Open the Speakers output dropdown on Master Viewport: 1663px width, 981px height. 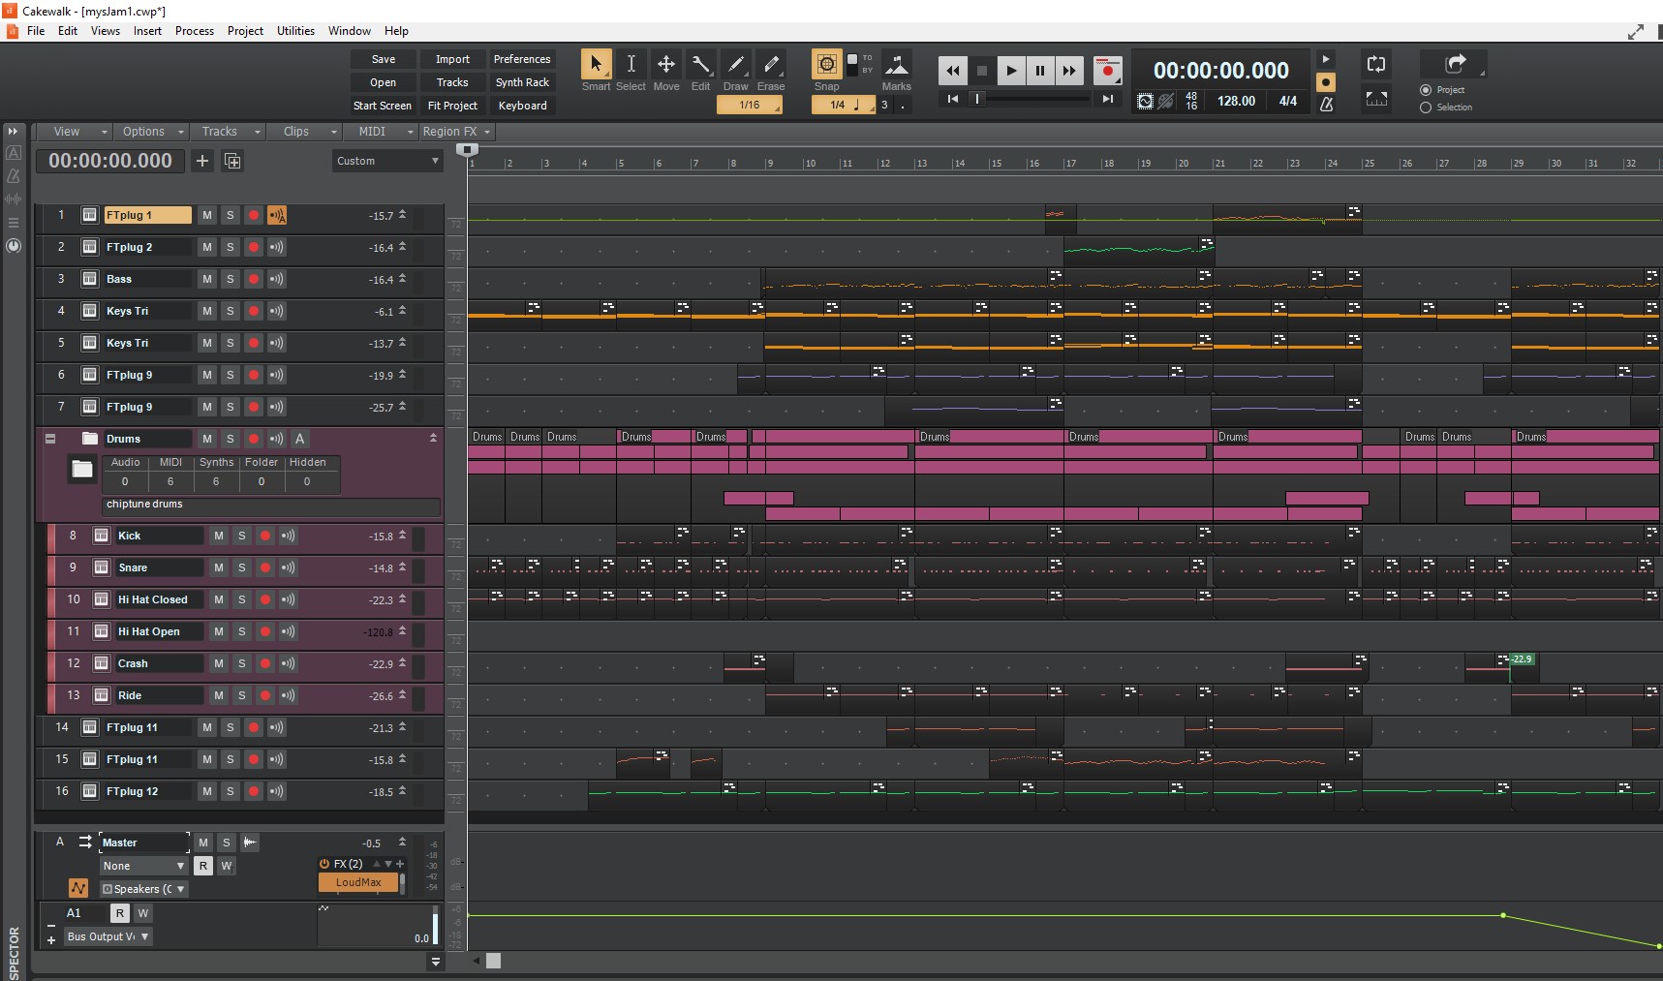pos(143,889)
